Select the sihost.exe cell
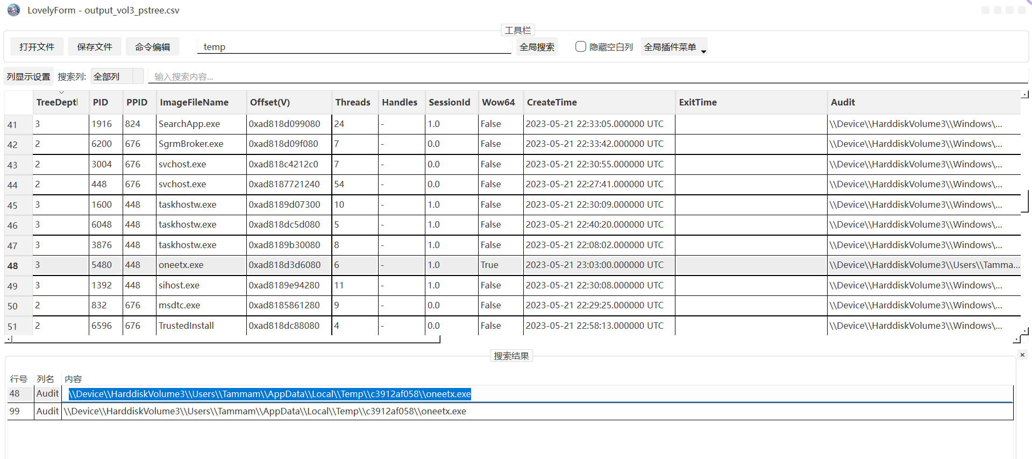This screenshot has width=1032, height=459. tap(201, 285)
